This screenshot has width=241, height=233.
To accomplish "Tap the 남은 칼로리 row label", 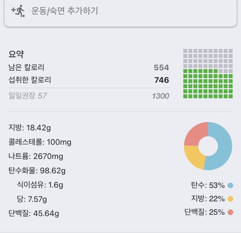I will (27, 67).
